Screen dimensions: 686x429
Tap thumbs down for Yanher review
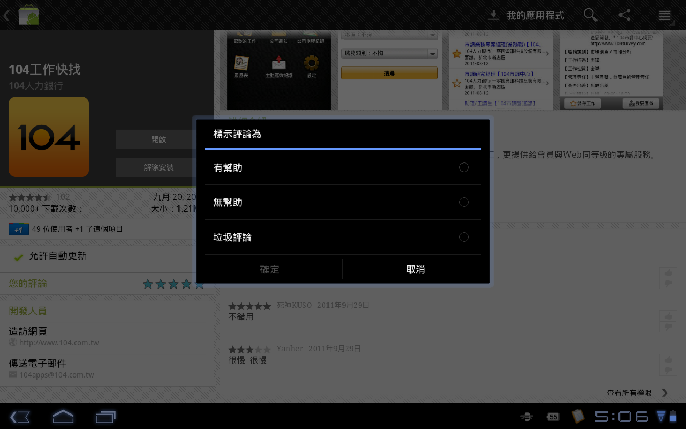pos(668,370)
